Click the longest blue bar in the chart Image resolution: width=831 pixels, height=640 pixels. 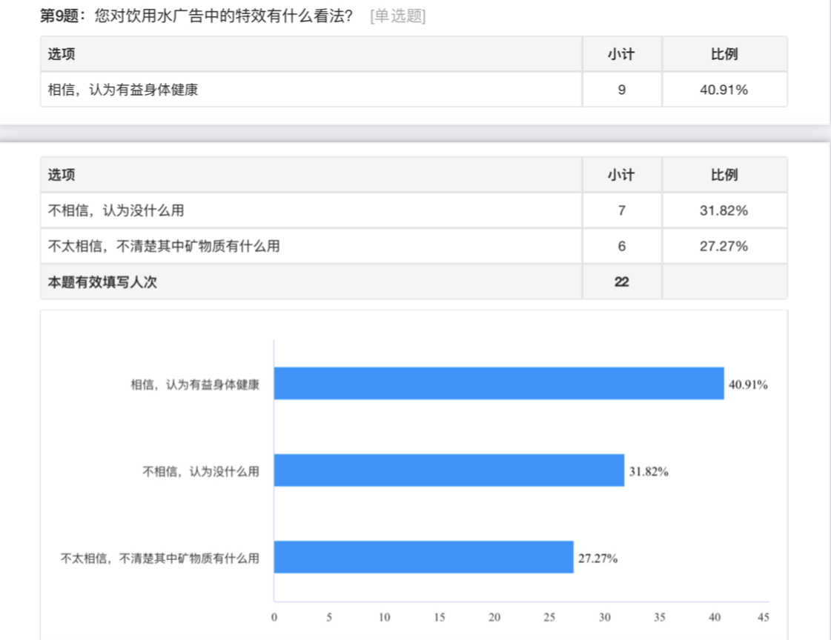498,384
